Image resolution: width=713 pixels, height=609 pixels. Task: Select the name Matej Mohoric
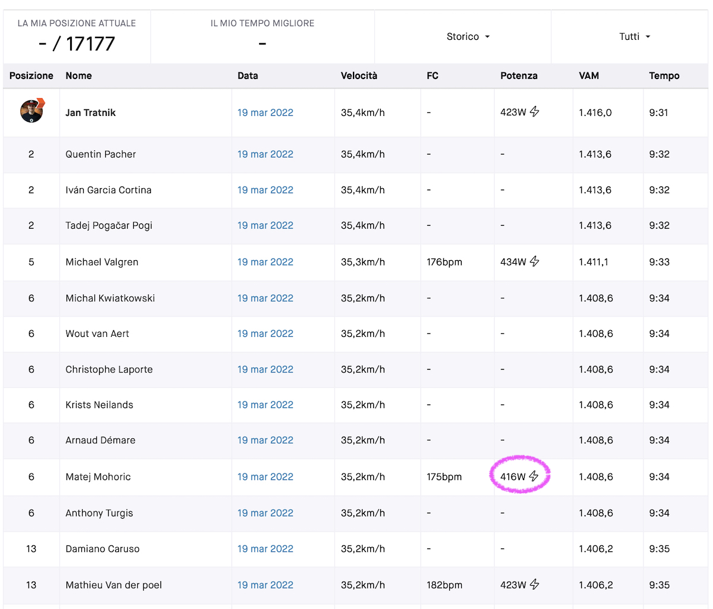[x=98, y=477]
